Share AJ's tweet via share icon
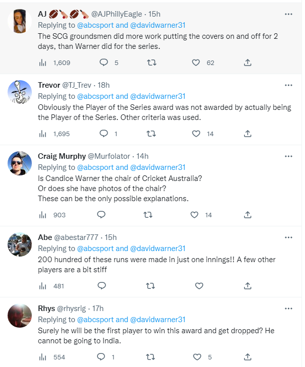The height and width of the screenshot is (367, 305). pyautogui.click(x=247, y=63)
